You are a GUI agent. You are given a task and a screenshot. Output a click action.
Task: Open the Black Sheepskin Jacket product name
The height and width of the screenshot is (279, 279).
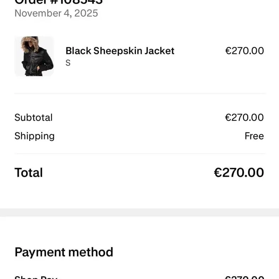coord(120,51)
